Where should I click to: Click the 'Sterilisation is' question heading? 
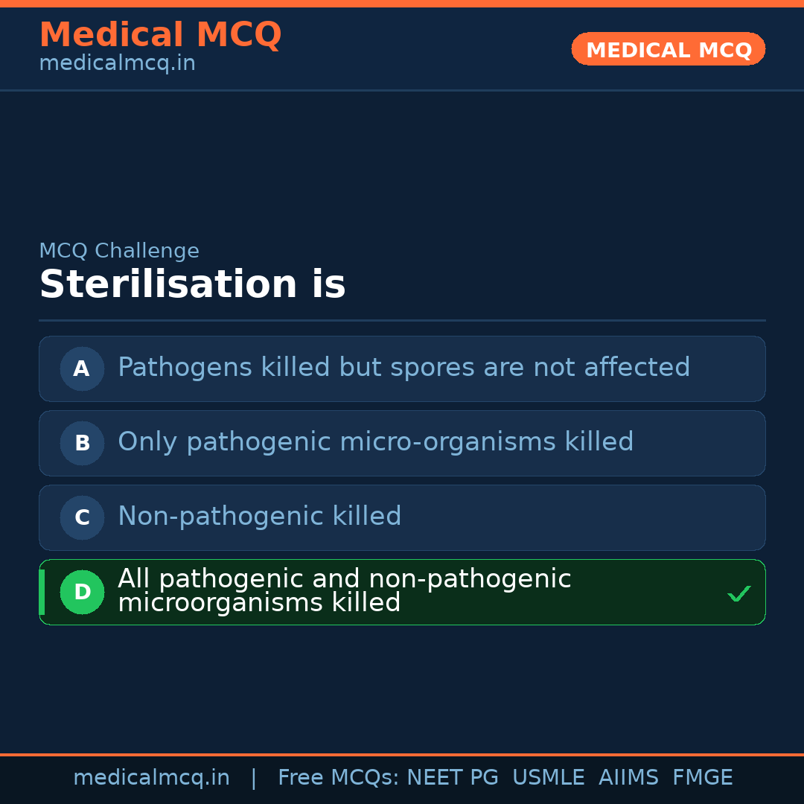(192, 284)
